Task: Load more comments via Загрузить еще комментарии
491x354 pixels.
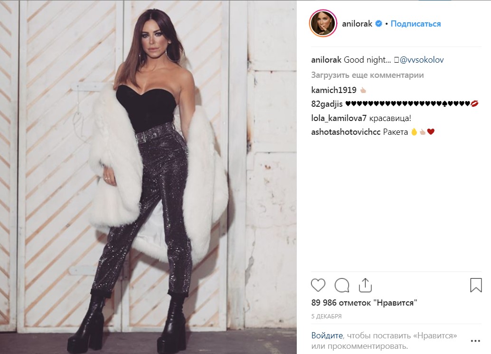Action: [x=368, y=75]
